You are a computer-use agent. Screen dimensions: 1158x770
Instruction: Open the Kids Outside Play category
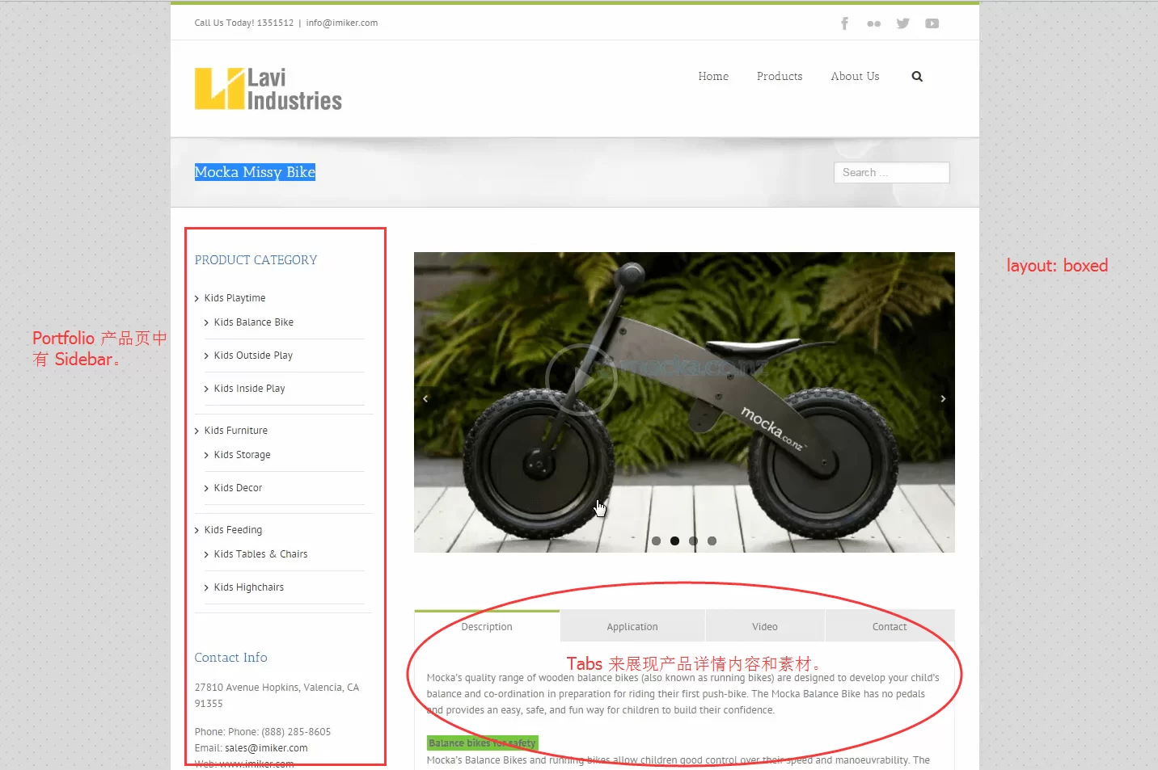(253, 356)
